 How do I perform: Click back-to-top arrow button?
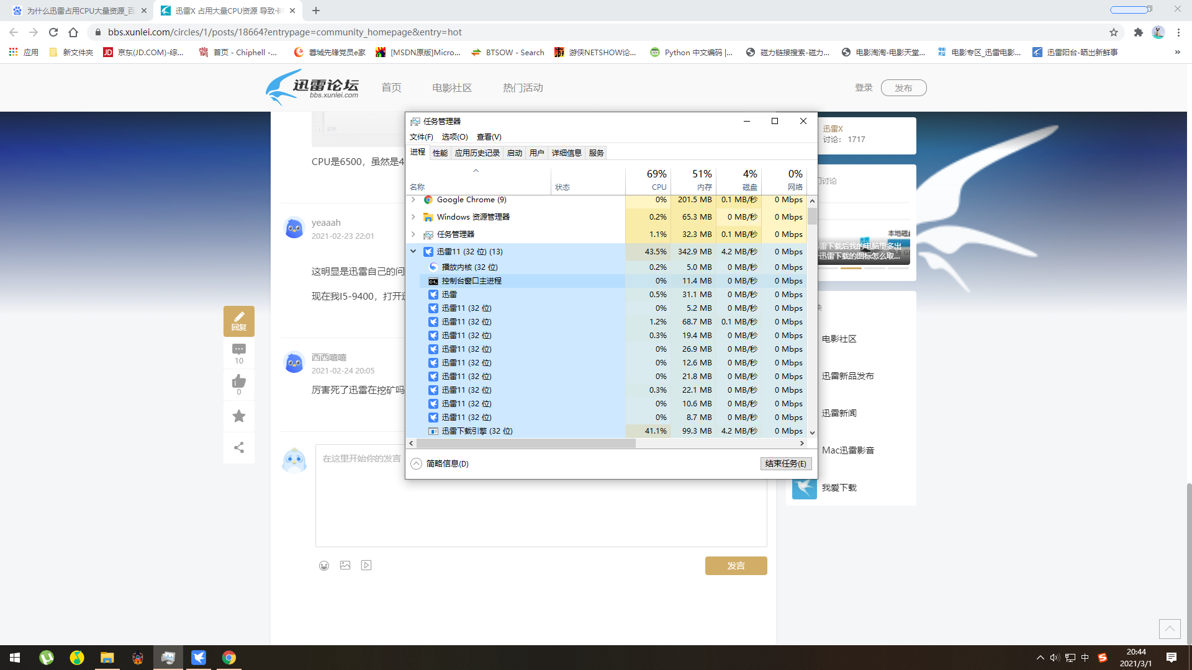coord(1170,628)
